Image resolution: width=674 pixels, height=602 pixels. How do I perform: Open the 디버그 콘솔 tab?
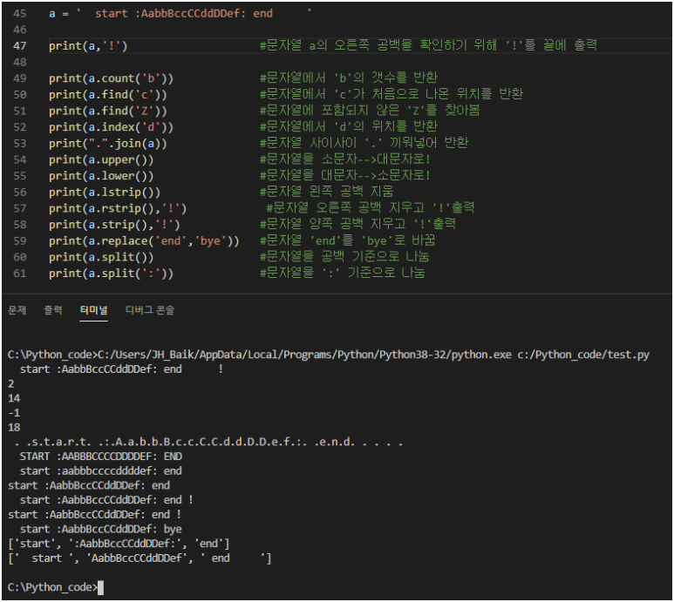point(150,310)
